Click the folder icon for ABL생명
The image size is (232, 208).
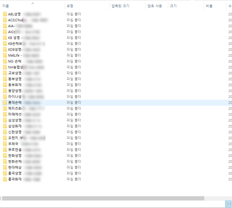coord(5,14)
